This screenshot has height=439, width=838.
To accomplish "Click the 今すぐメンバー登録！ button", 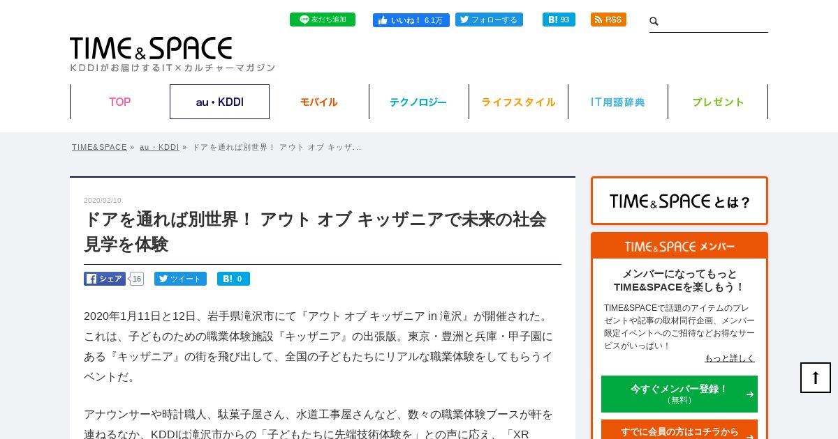I will point(679,394).
